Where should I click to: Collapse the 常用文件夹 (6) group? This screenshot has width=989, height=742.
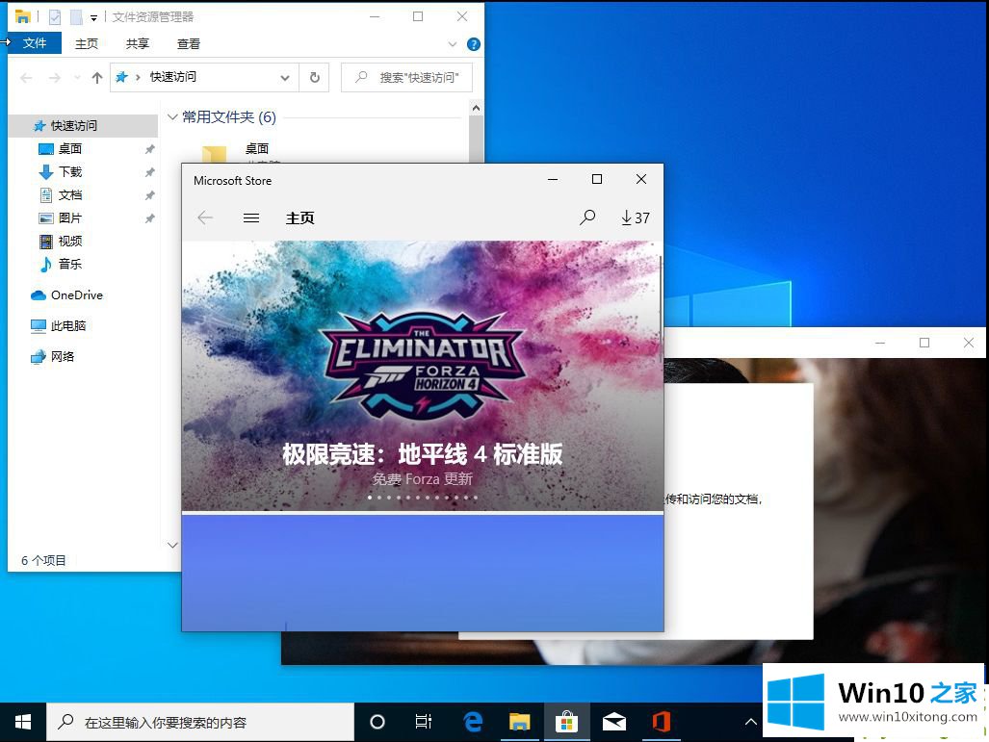[x=172, y=116]
